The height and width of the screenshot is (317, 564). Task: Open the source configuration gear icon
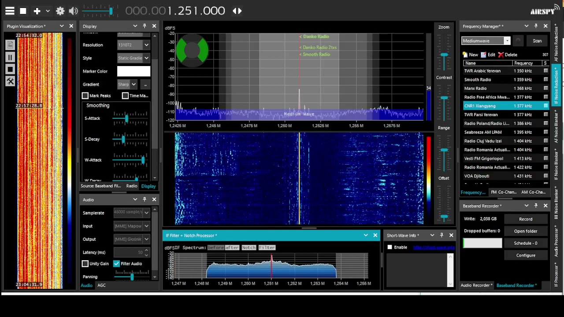60,11
